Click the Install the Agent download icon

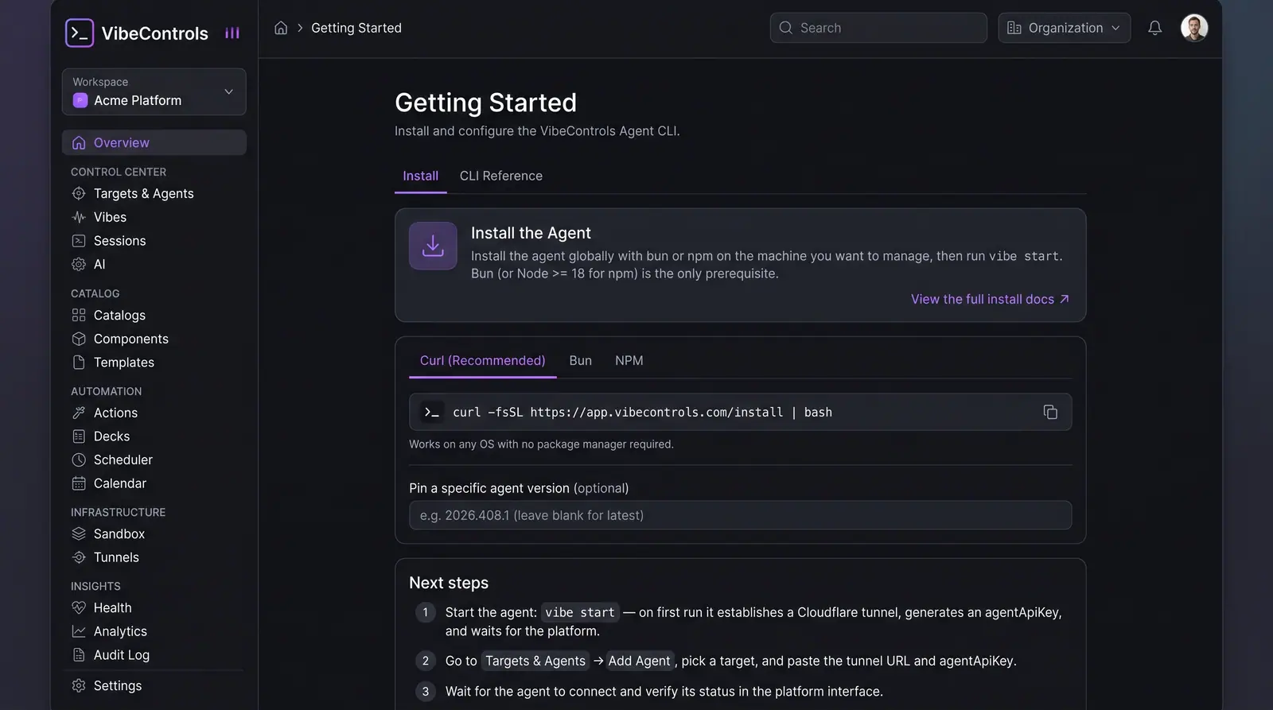click(433, 246)
